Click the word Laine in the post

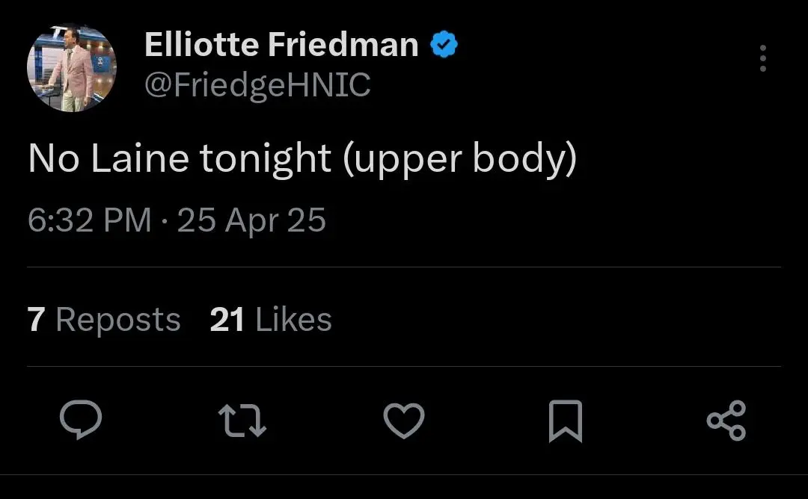(x=140, y=158)
